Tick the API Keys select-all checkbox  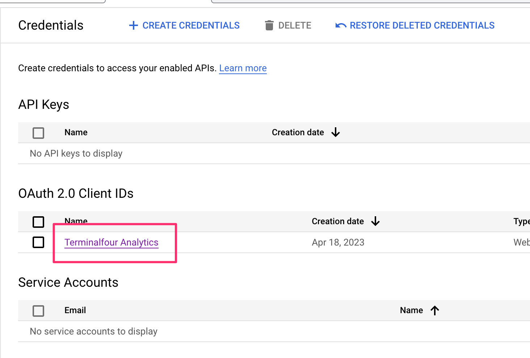click(38, 133)
